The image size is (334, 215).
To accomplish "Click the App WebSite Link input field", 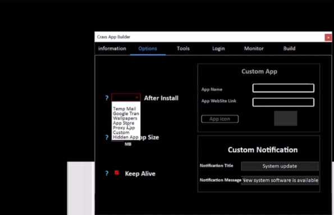I will click(283, 102).
